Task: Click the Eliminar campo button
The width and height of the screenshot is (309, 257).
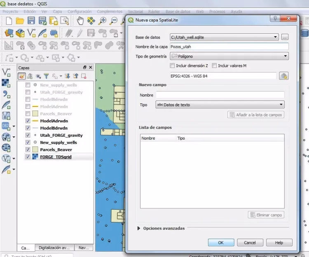Action: click(x=266, y=215)
